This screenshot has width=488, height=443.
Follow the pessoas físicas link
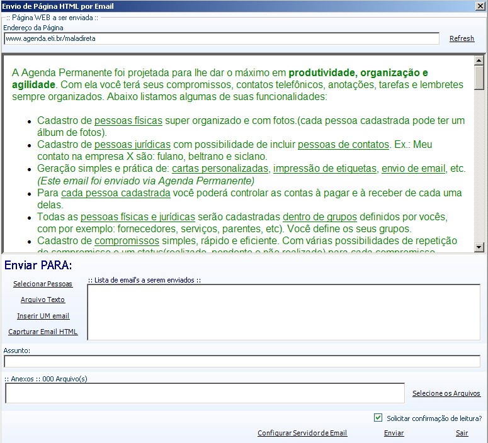click(x=128, y=121)
